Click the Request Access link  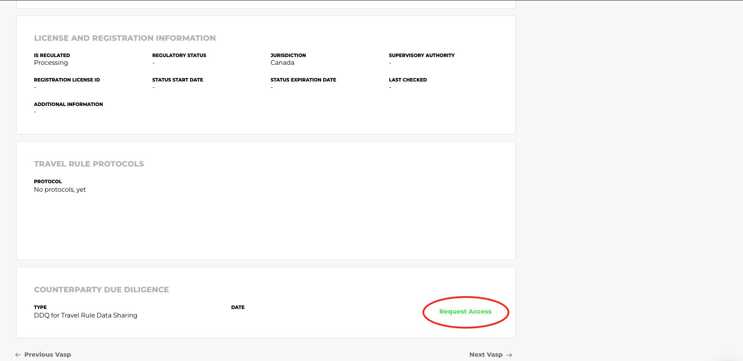tap(465, 311)
